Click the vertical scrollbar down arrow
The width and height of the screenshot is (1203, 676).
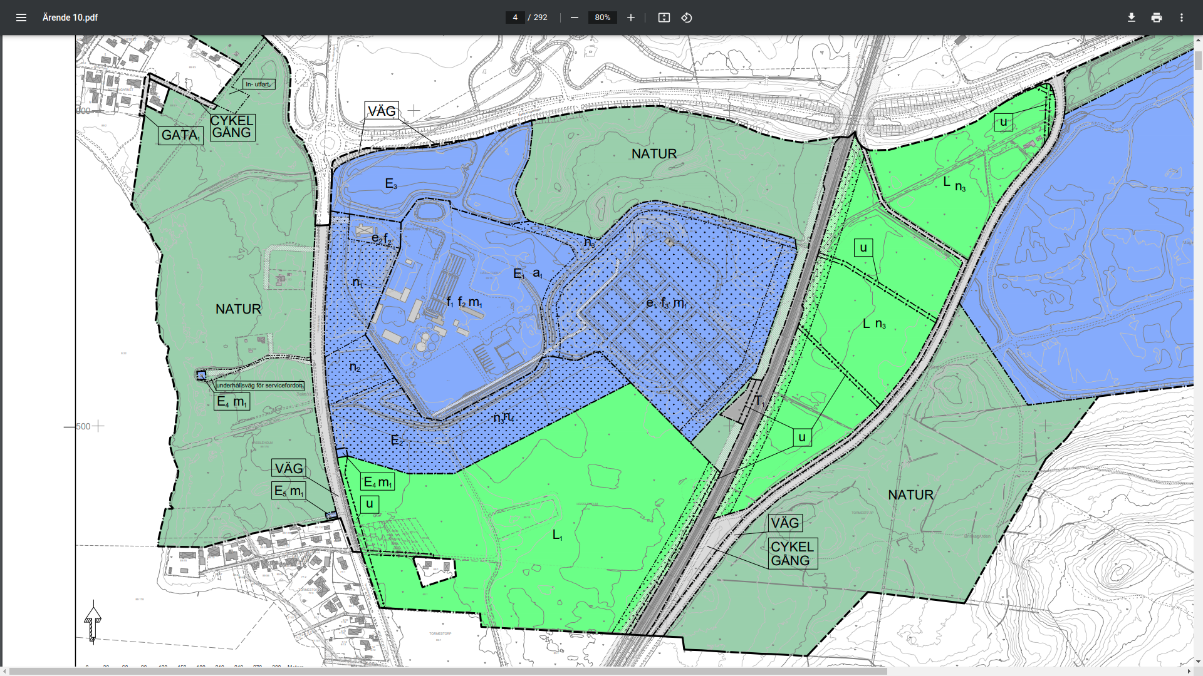1198,662
